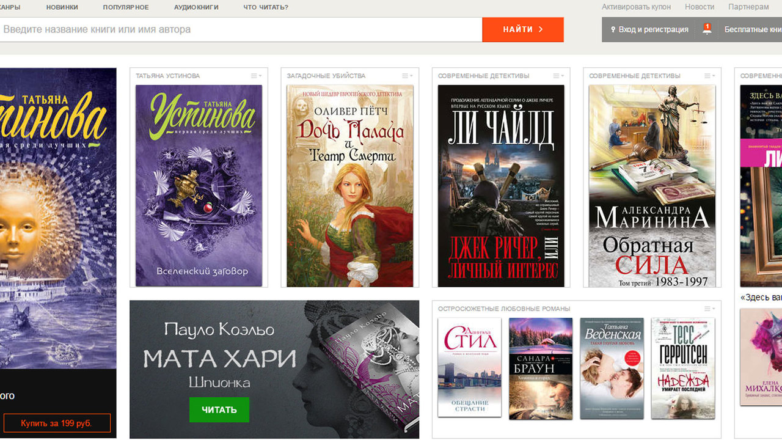Click the Активировать купон link

636,7
